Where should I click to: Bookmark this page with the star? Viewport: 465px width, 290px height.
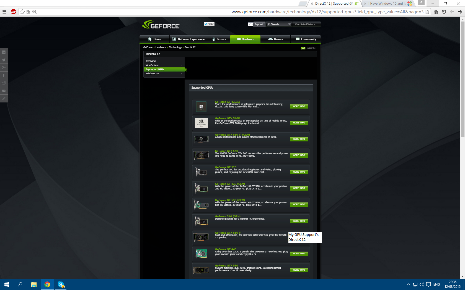pyautogui.click(x=22, y=12)
